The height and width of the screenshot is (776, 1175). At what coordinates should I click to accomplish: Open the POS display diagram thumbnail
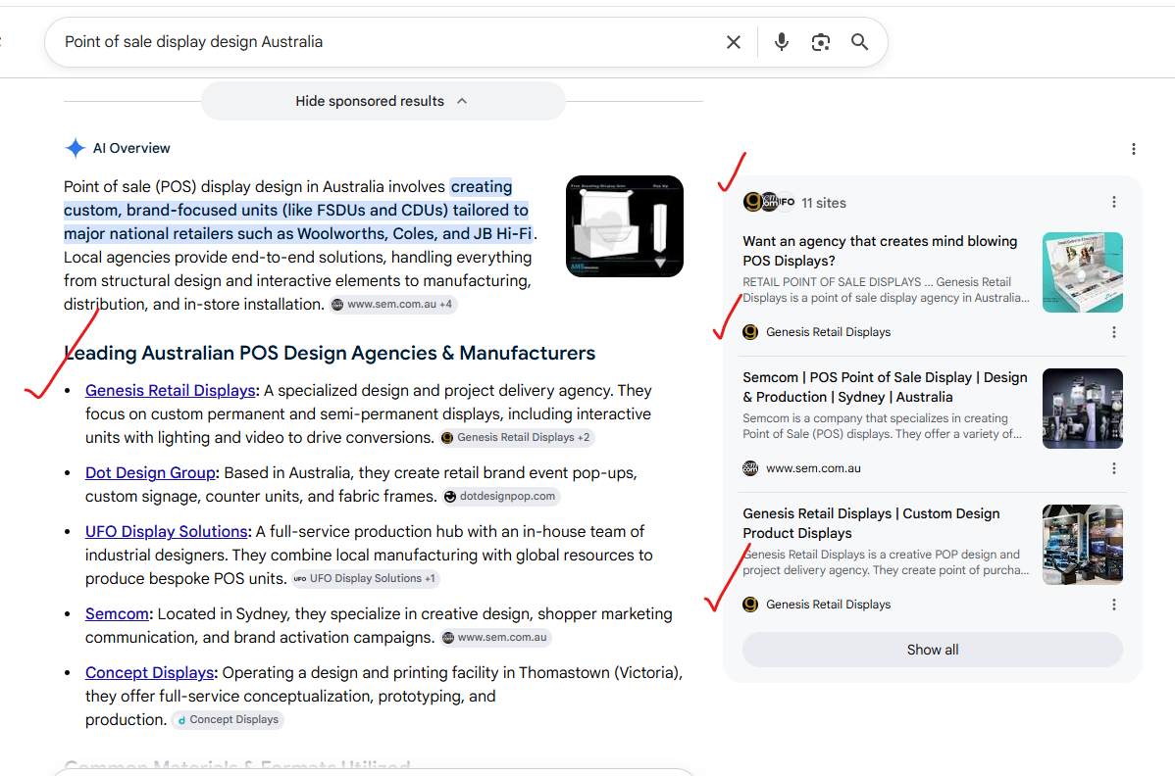click(624, 226)
